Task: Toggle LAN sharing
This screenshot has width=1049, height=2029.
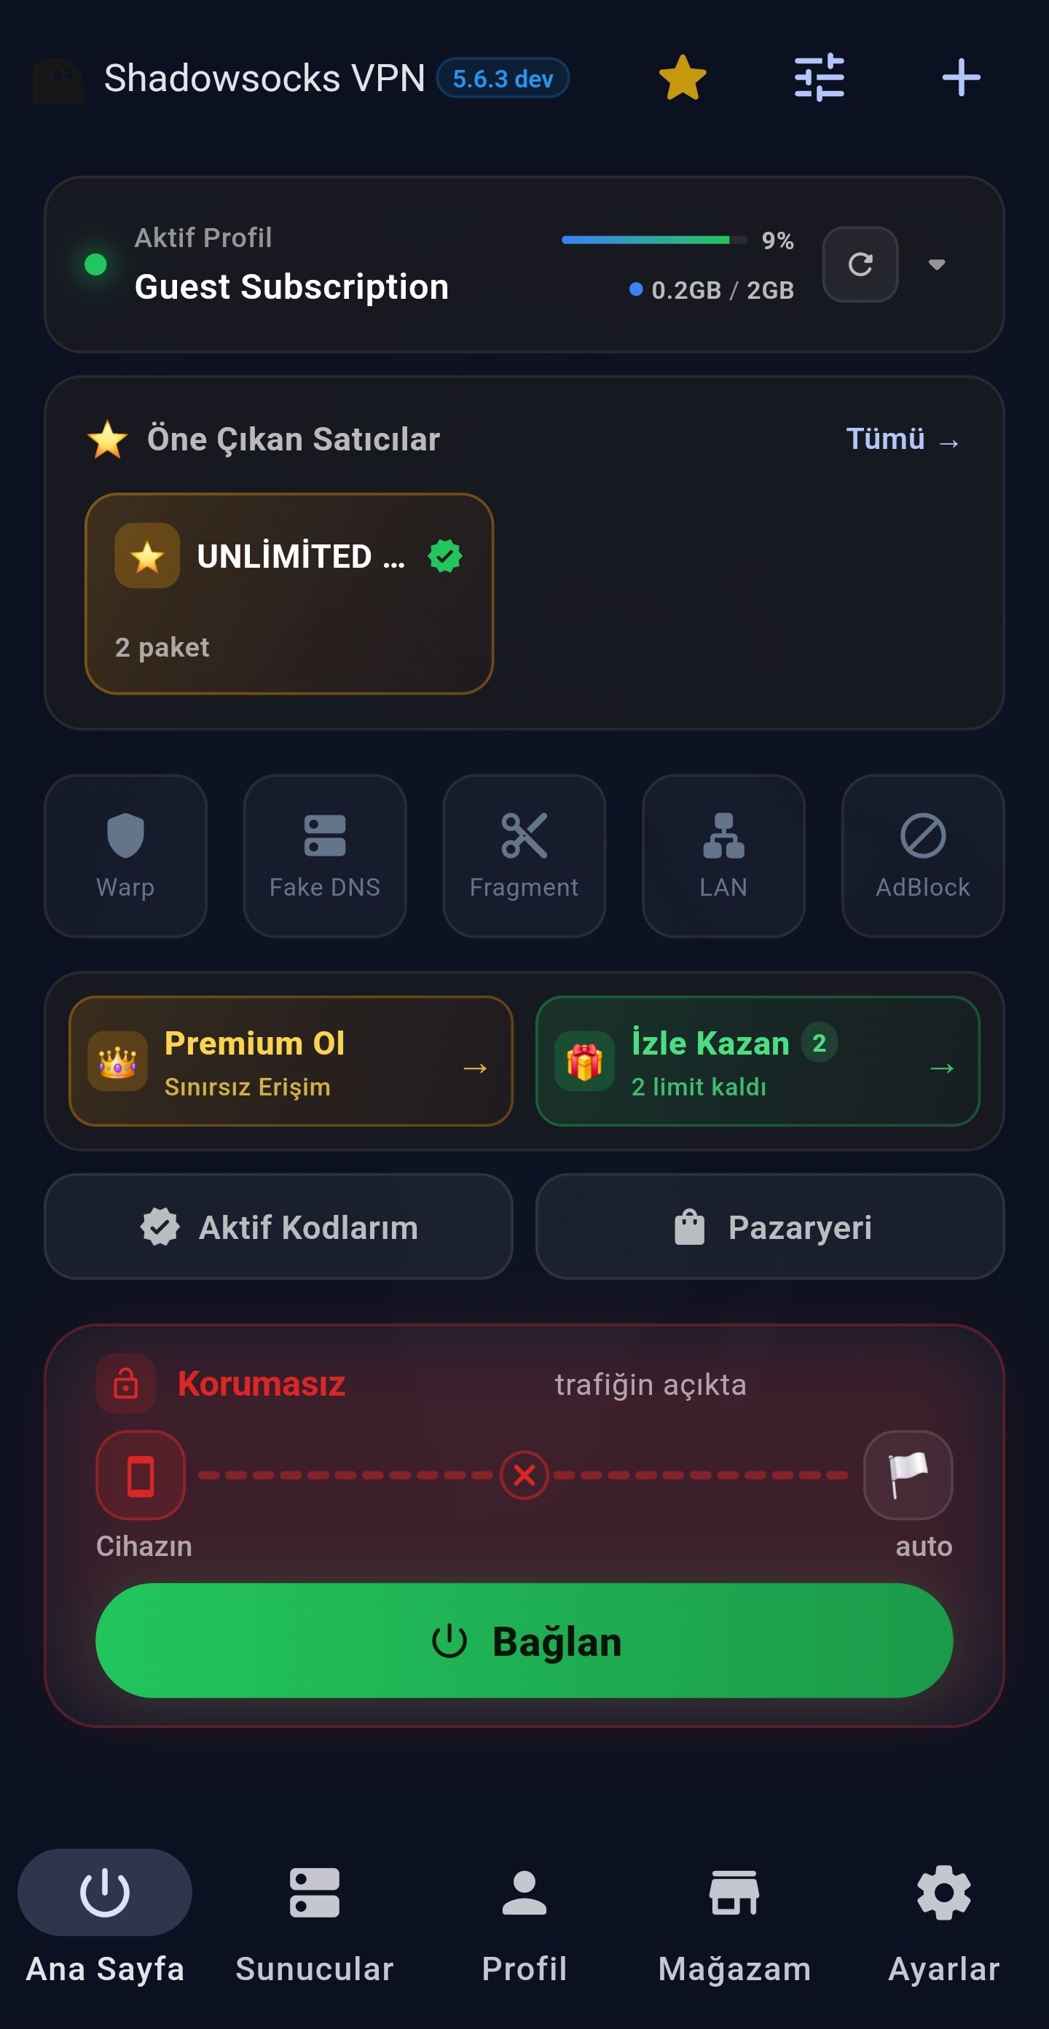Action: point(724,856)
